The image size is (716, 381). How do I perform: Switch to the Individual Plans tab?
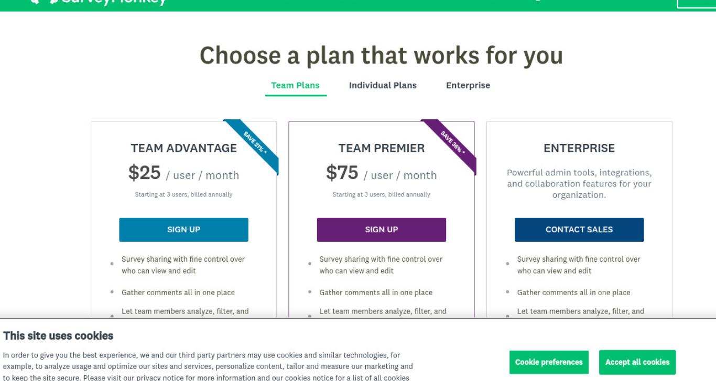(383, 85)
